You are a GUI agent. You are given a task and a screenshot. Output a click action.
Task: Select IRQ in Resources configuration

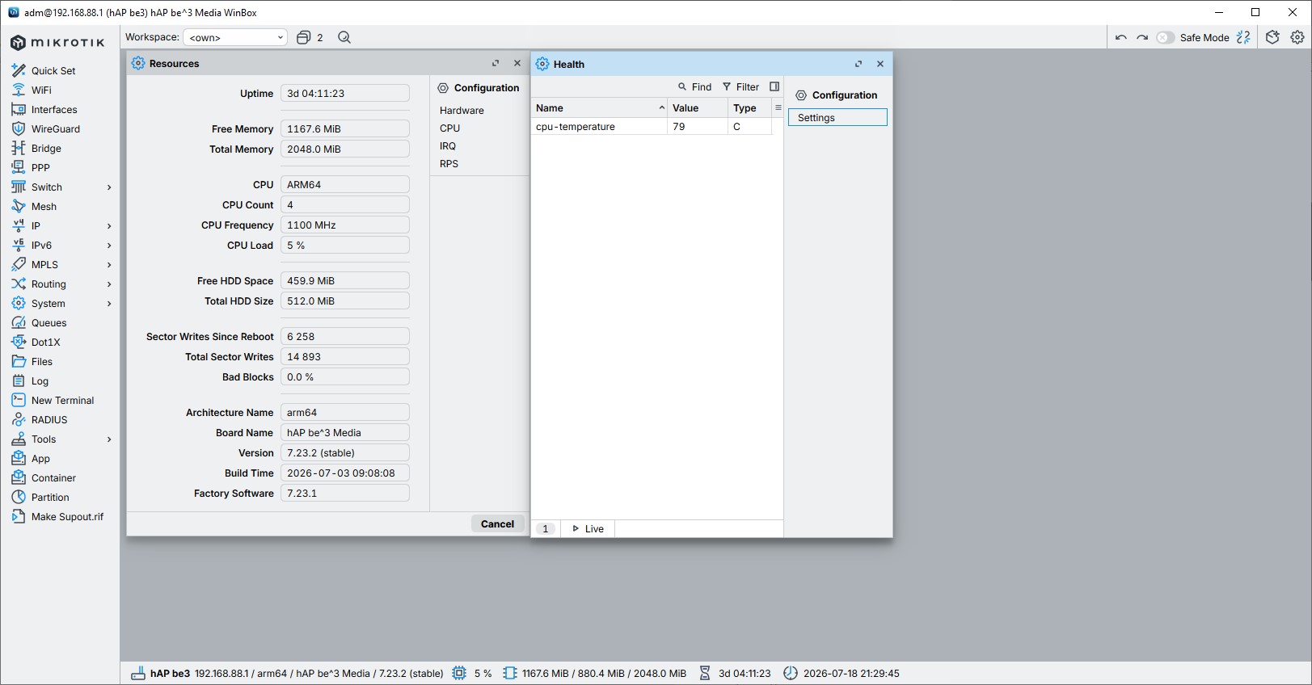point(448,145)
